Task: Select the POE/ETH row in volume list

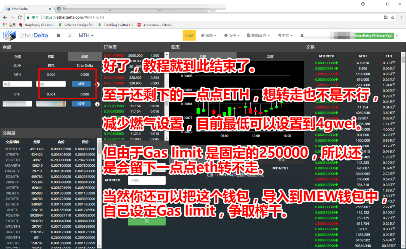Action: 49,215
